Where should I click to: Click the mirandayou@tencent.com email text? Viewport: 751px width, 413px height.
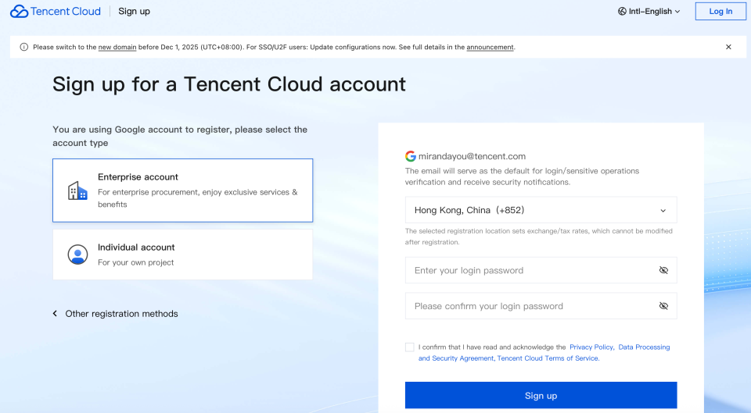[472, 156]
